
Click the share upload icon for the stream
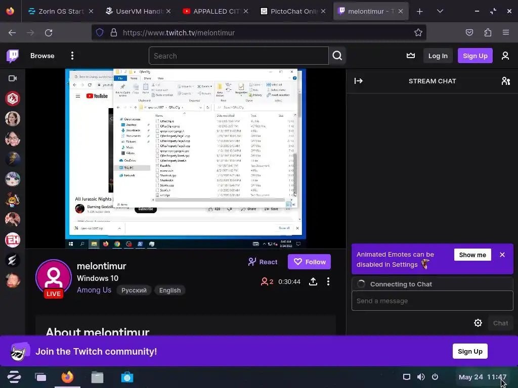pos(313,282)
